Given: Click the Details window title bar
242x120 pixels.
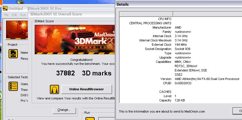Looking at the screenshot, I should click(179, 4).
